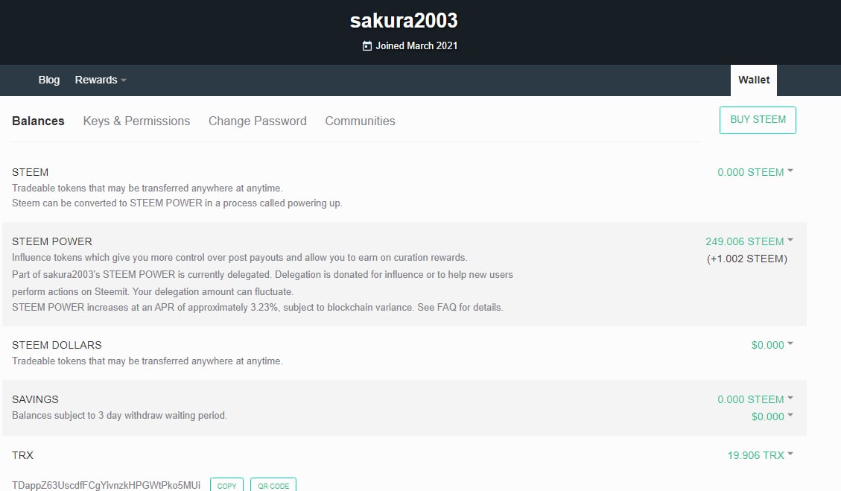Click the STEEM DOLLARS heading

coord(57,345)
